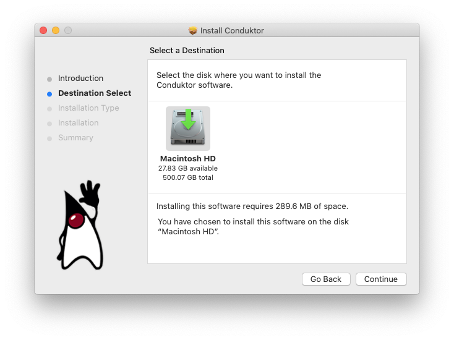Click the "Install Conduktor" window title
Screen dimensions: 454x340
point(232,30)
